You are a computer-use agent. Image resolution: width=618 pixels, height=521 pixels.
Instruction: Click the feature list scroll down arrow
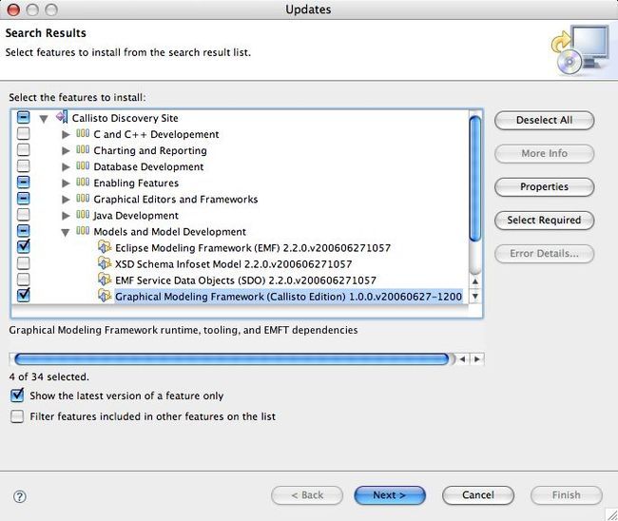[x=475, y=297]
